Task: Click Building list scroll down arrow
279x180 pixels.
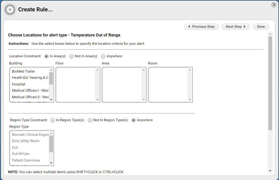Action: [51, 99]
